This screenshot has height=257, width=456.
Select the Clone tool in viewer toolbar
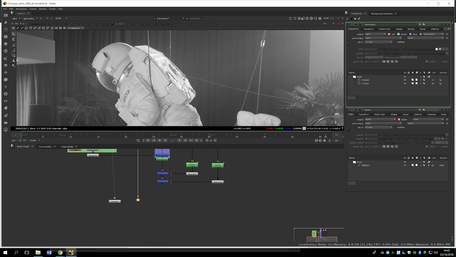click(x=13, y=55)
